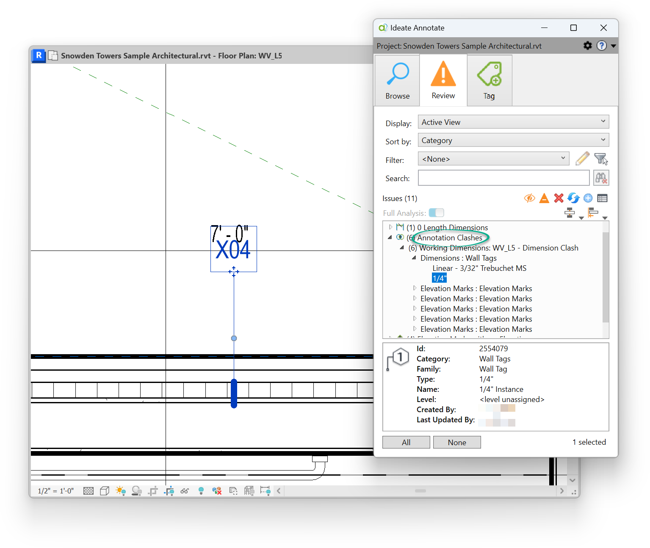The width and height of the screenshot is (650, 548).
Task: Expand the 0 Length Dimensions tree node
Action: pos(390,227)
